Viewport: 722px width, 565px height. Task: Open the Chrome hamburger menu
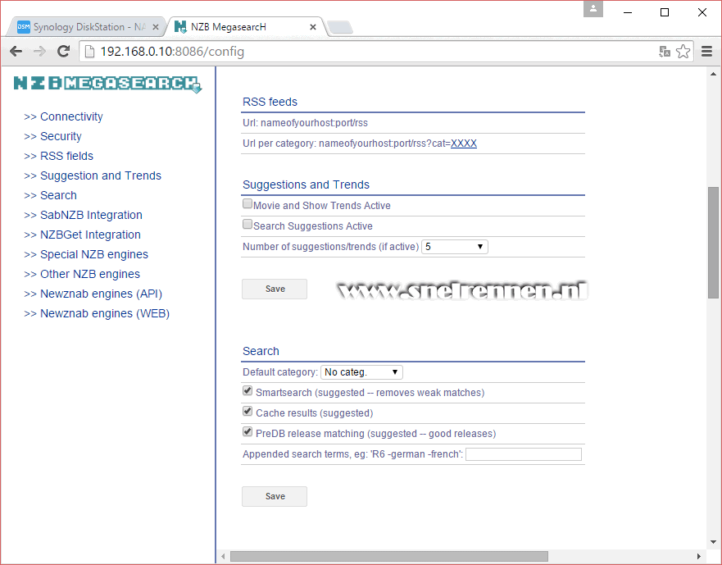tap(706, 51)
